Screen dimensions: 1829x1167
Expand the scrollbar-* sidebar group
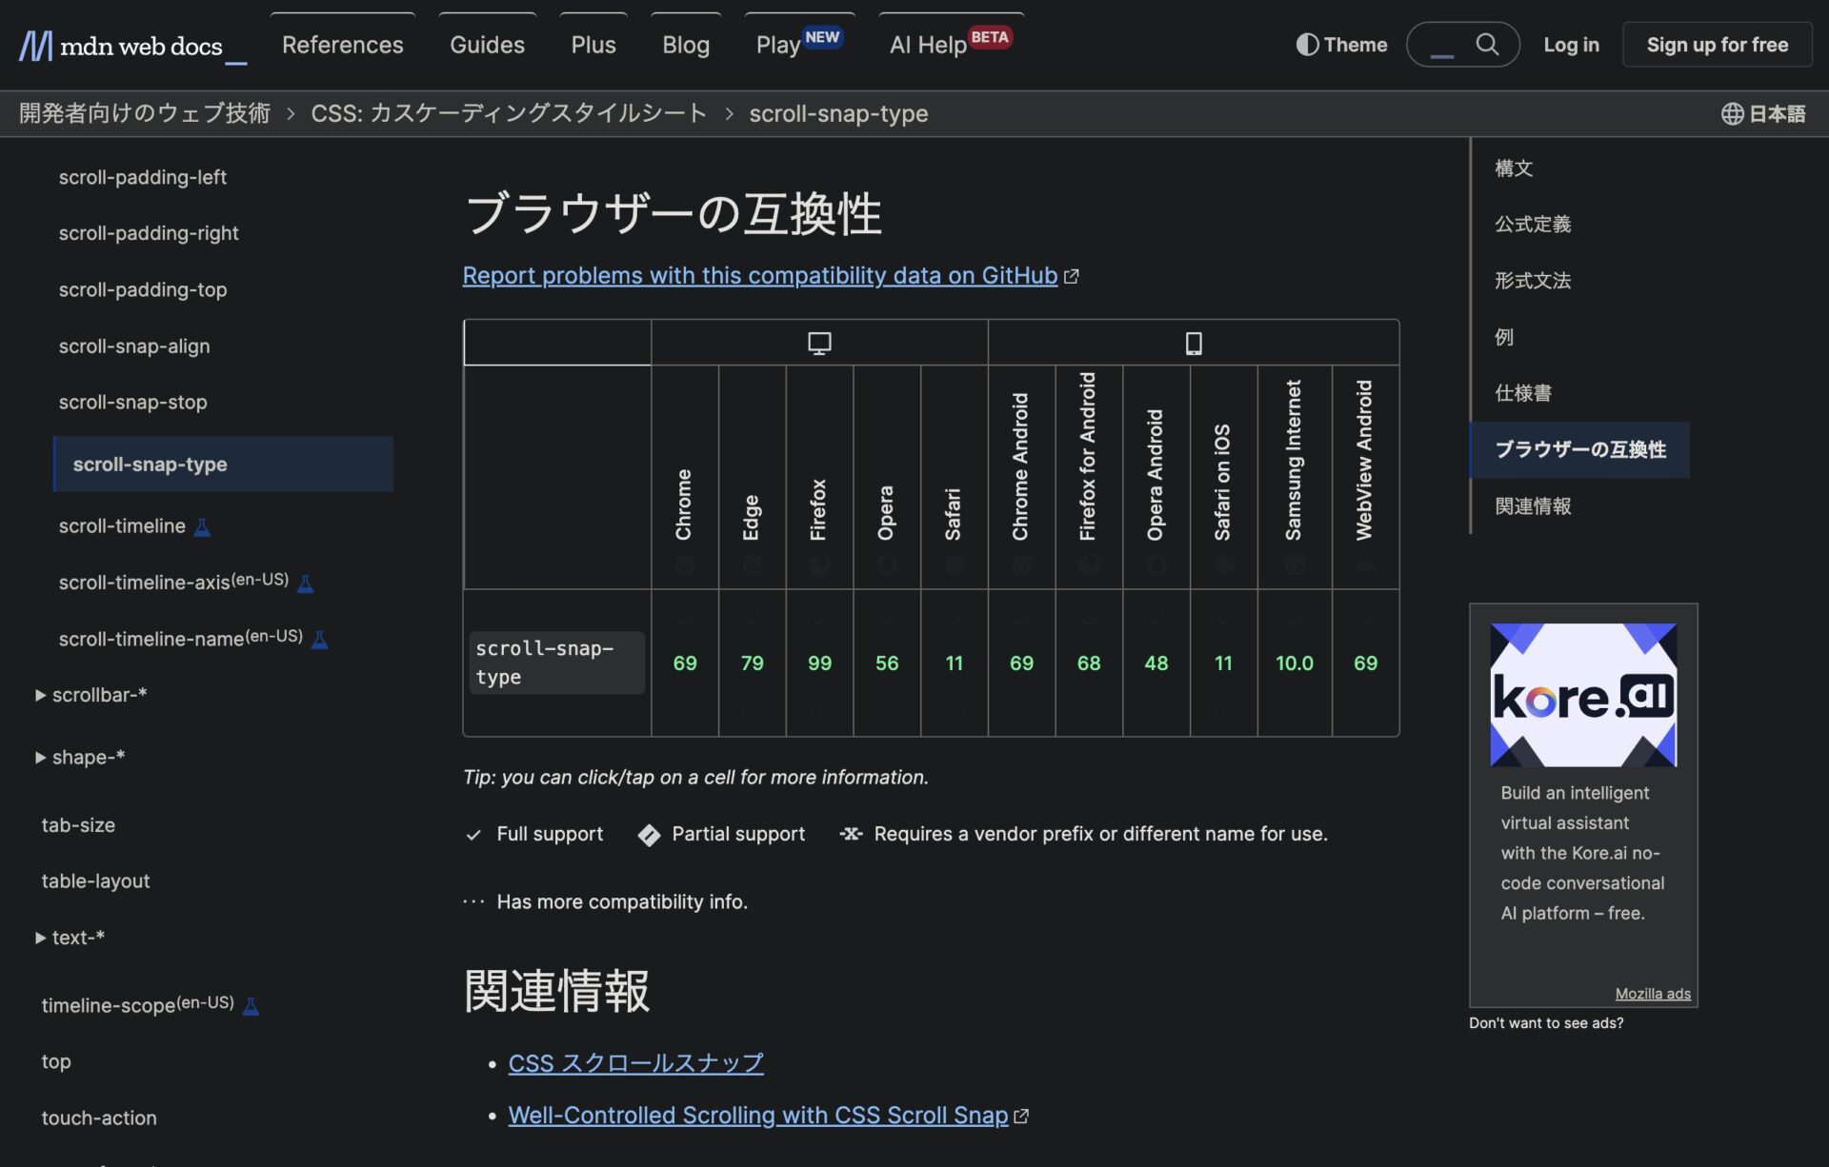click(91, 695)
